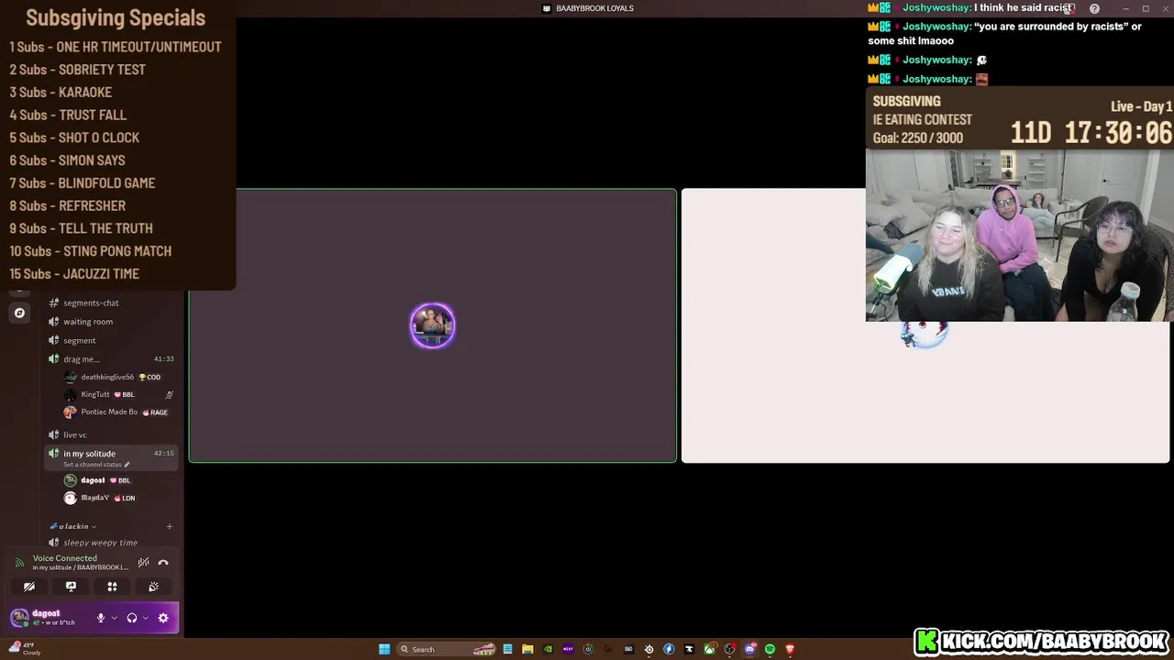
Task: Toggle noise suppression icon
Action: 143,563
